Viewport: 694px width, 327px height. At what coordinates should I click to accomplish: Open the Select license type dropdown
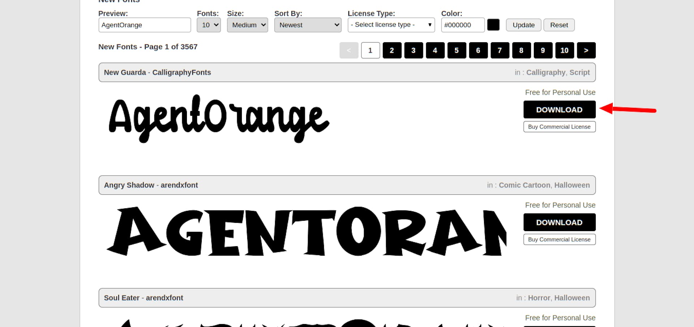(x=391, y=25)
